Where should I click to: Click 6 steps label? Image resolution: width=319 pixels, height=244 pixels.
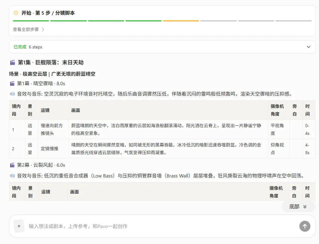point(36,47)
